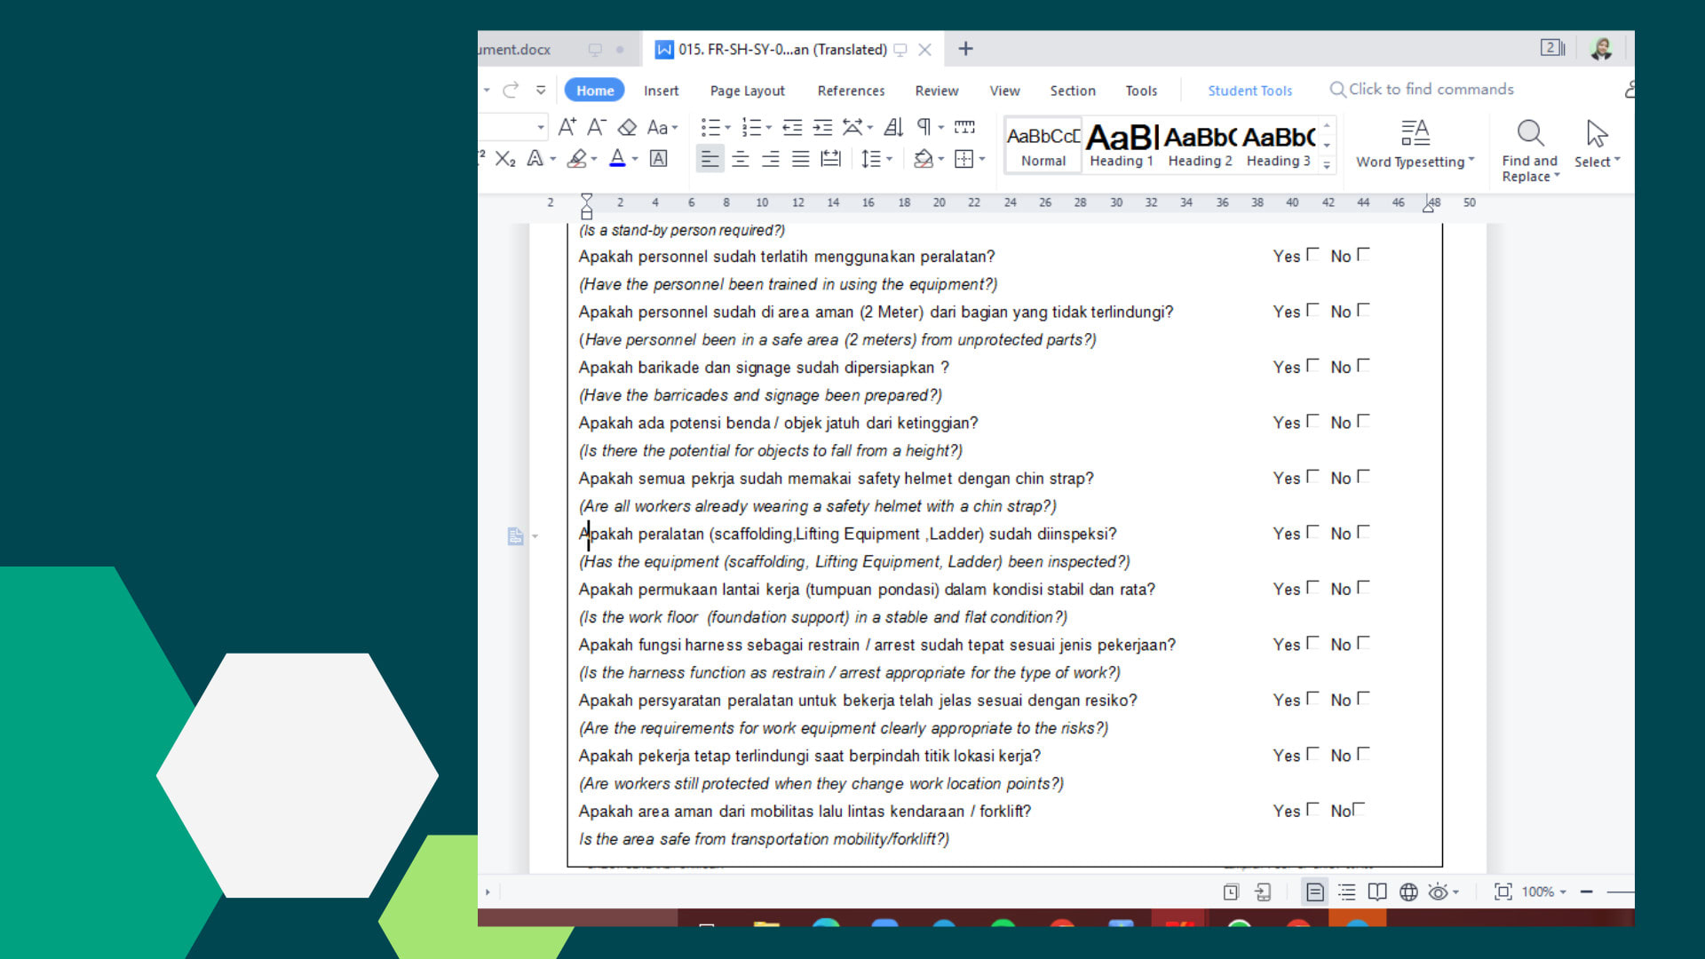Center align the paragraph
Screen dimensions: 1705x959
tap(740, 159)
